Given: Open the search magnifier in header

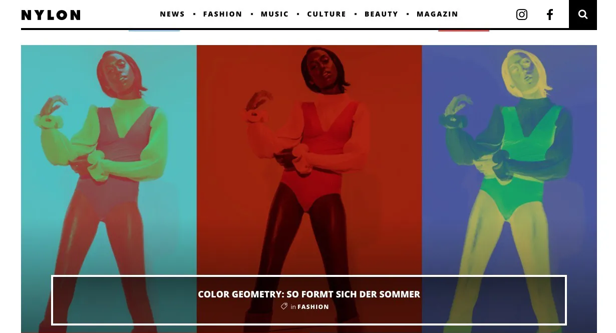Looking at the screenshot, I should (x=583, y=15).
